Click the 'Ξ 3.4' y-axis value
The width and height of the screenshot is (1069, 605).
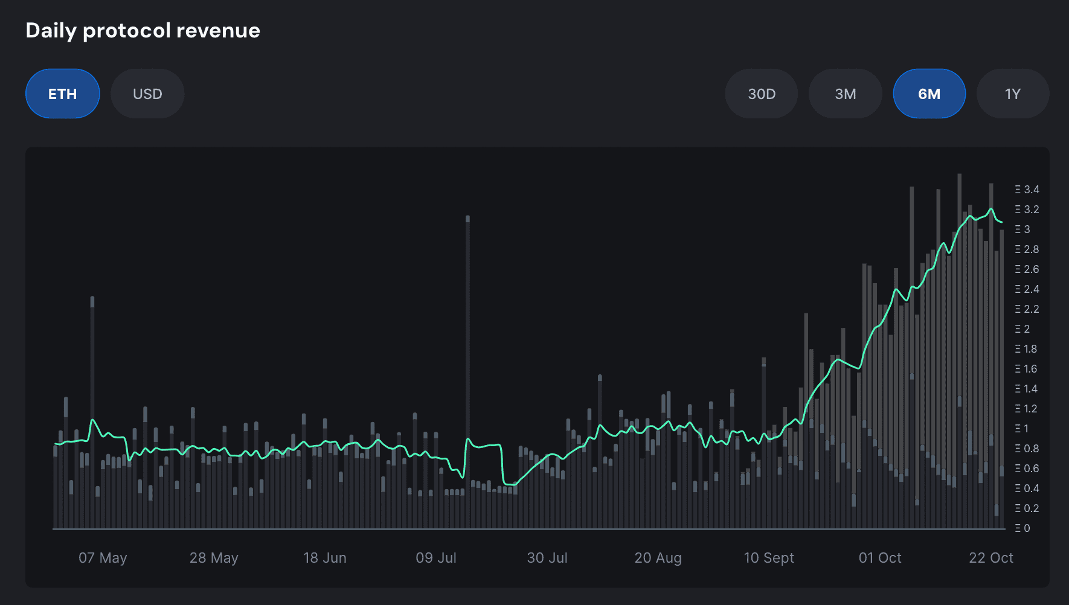click(x=1027, y=190)
